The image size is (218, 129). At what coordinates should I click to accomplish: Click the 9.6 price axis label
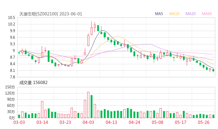point(12,37)
